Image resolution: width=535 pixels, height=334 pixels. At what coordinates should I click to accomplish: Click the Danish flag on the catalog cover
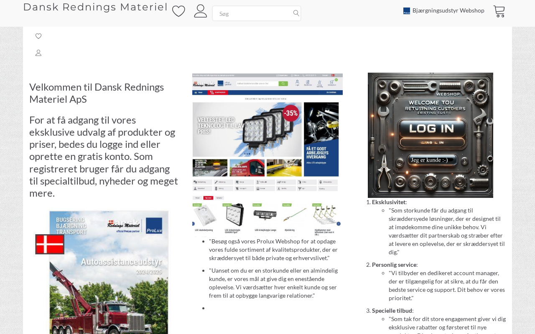(x=50, y=244)
